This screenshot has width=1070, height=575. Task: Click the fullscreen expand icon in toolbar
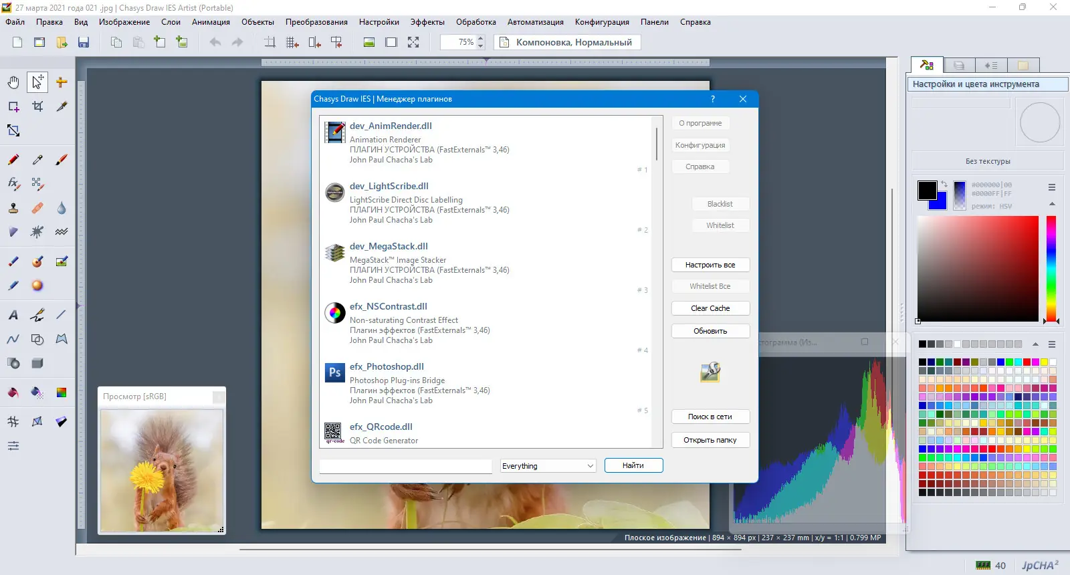point(413,42)
